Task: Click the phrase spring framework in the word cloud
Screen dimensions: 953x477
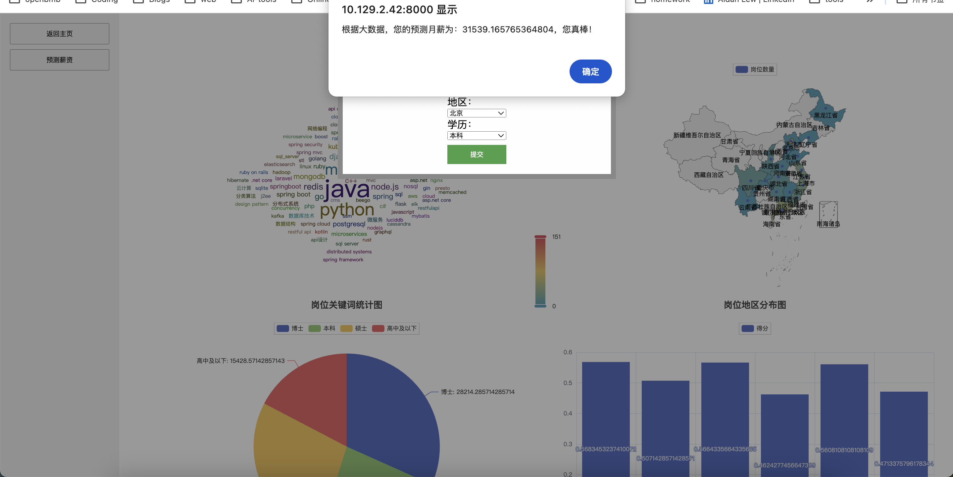Action: [x=343, y=260]
